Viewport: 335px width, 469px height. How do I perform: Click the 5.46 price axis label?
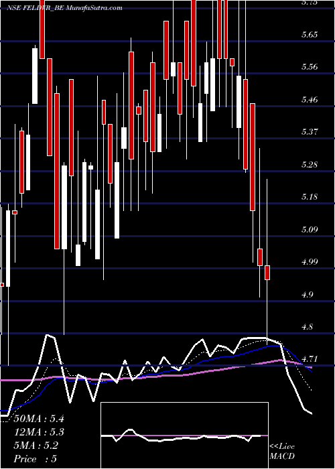(310, 99)
